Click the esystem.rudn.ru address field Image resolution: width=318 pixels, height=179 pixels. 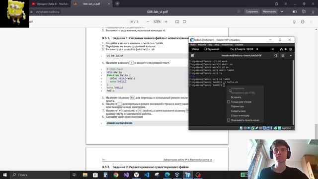(x=48, y=12)
